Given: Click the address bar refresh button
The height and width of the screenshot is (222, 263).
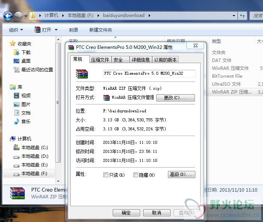Looking at the screenshot, I should point(242,16).
